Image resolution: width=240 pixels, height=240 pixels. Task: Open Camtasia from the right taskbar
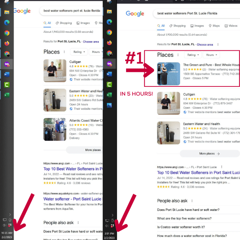pos(109,84)
